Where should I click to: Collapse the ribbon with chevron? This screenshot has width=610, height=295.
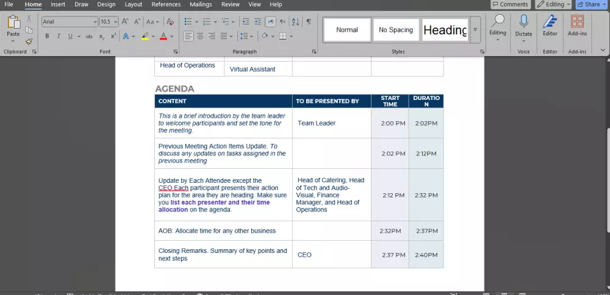(x=603, y=50)
